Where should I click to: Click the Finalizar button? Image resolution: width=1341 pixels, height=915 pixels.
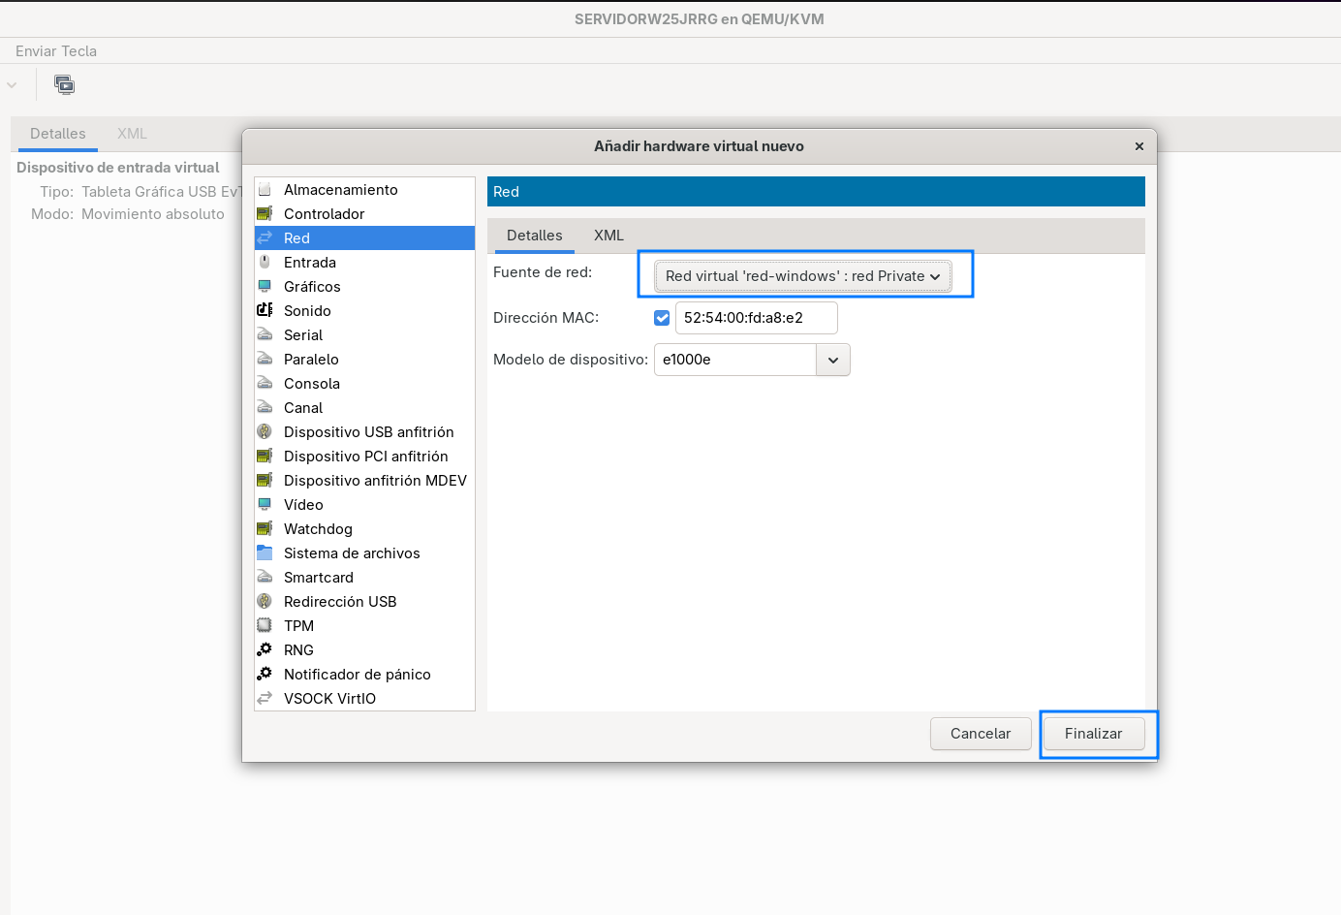[1094, 734]
